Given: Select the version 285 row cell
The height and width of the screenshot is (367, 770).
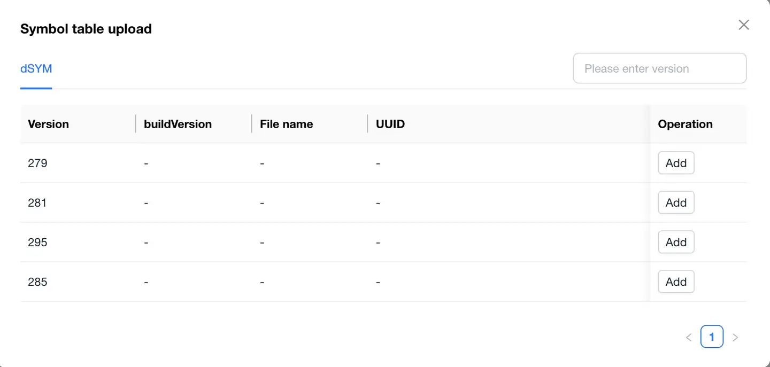Looking at the screenshot, I should point(38,282).
